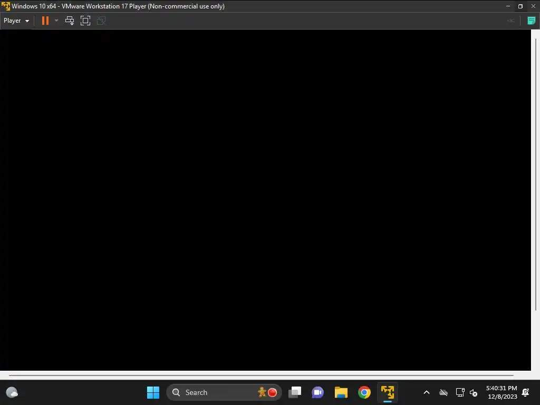Open File Explorer from taskbar
This screenshot has height=405, width=540.
pyautogui.click(x=341, y=392)
